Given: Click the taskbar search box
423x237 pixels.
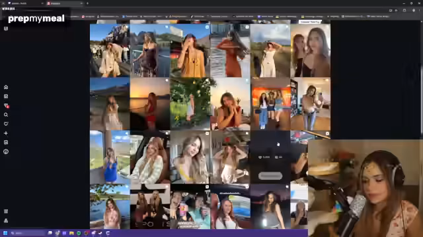Looking at the screenshot, I should click(x=28, y=233).
